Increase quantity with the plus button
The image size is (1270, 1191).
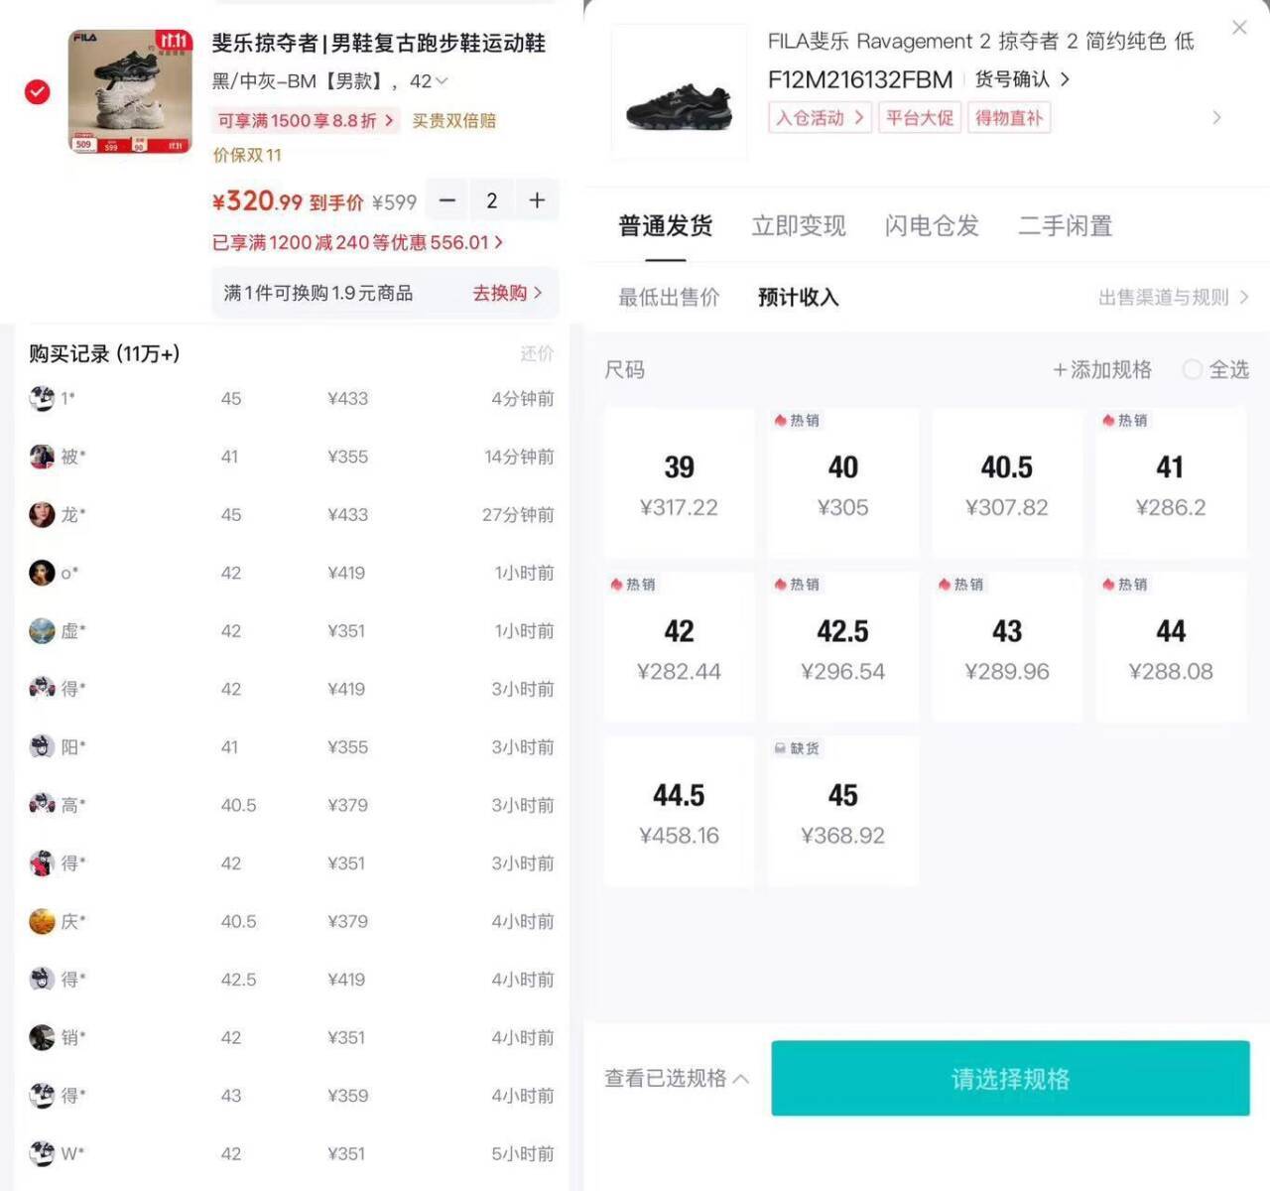pos(537,200)
